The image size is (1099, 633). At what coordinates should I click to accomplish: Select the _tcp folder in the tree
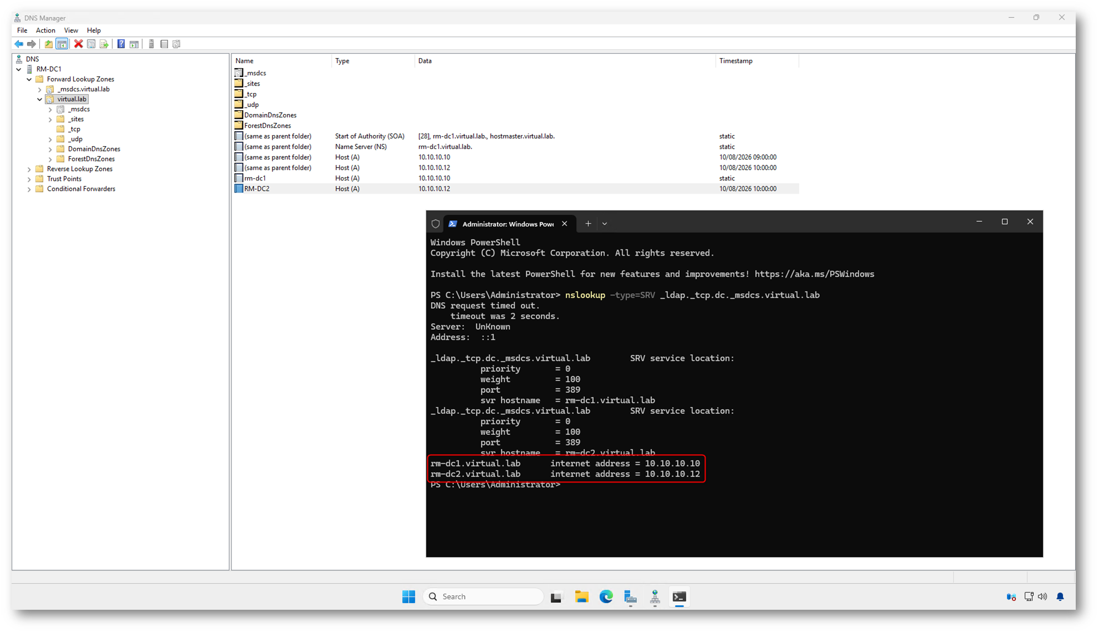(x=74, y=129)
